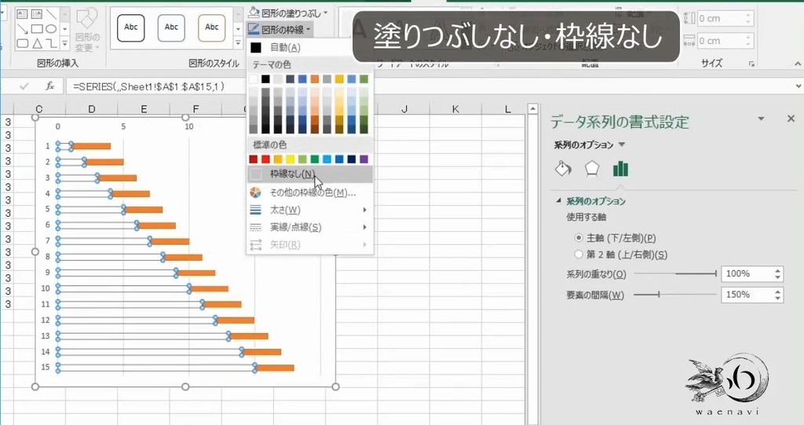
Task: Toggle 図形の枠線 shape outline dropdown
Action: (x=280, y=30)
